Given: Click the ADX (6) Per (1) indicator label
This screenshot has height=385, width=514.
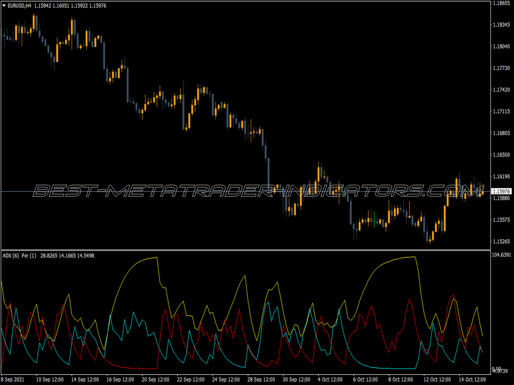Looking at the screenshot, I should [19, 256].
